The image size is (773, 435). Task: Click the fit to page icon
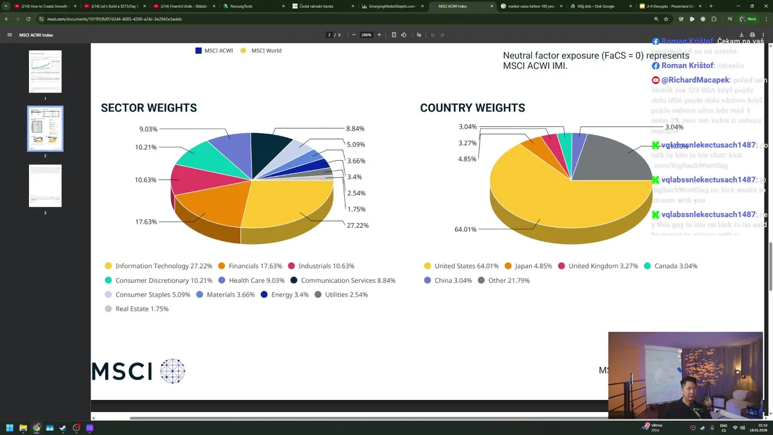(394, 35)
